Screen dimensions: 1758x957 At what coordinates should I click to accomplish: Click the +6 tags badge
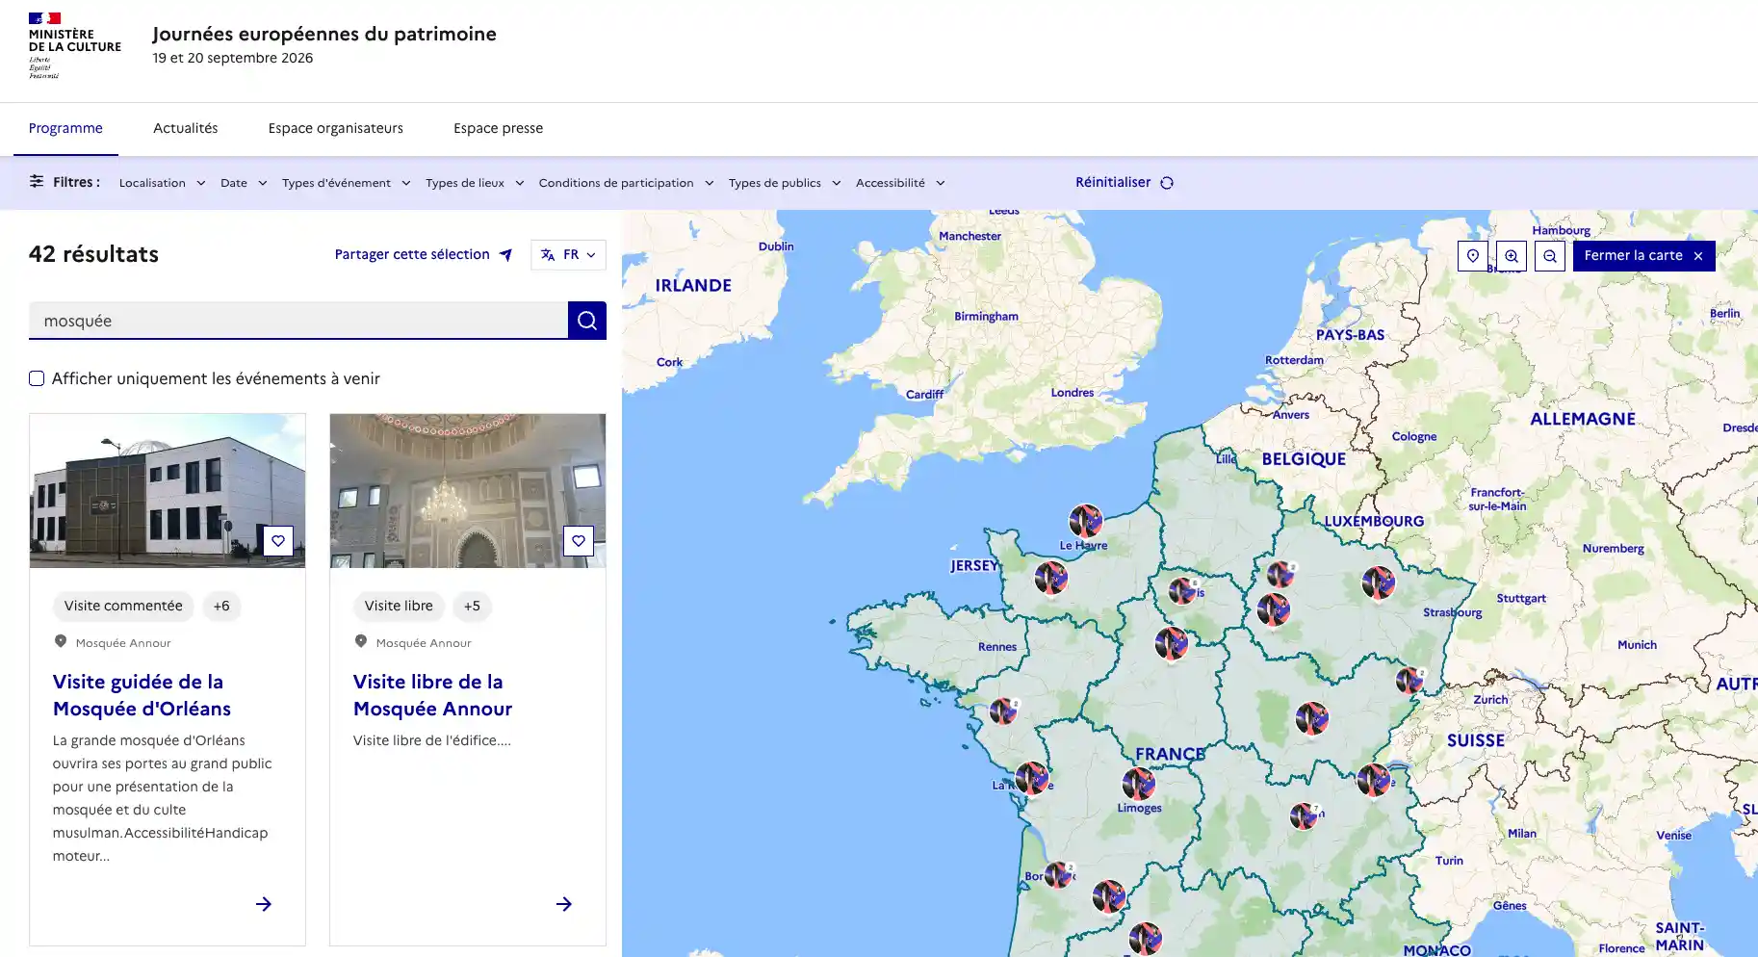(221, 606)
